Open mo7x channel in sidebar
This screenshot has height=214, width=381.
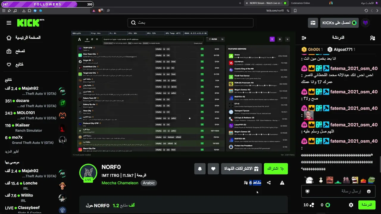click(x=36, y=140)
